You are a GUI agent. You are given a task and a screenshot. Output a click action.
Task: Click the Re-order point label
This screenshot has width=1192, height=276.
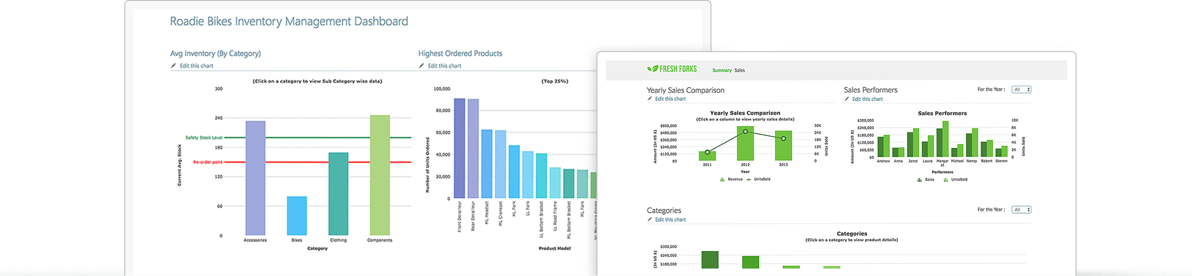point(208,162)
